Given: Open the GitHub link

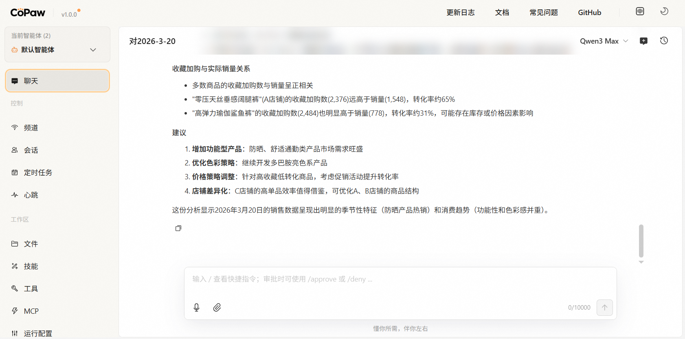Looking at the screenshot, I should point(589,13).
